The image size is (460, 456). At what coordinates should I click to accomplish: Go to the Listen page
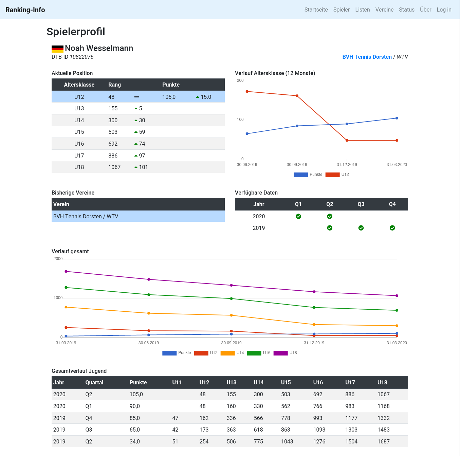[363, 10]
